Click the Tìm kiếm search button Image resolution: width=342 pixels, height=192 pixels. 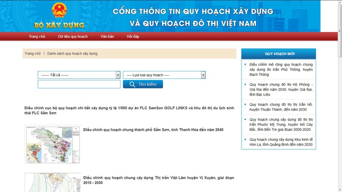(x=143, y=84)
